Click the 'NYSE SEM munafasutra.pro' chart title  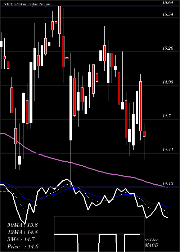coord(27,4)
